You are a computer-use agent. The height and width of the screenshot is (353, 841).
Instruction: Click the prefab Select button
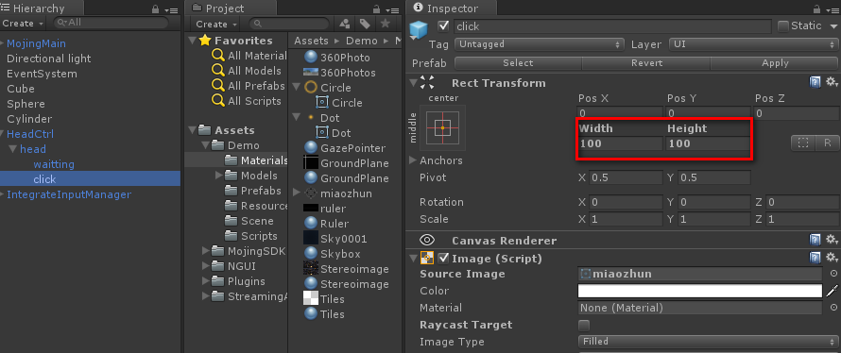click(x=518, y=62)
